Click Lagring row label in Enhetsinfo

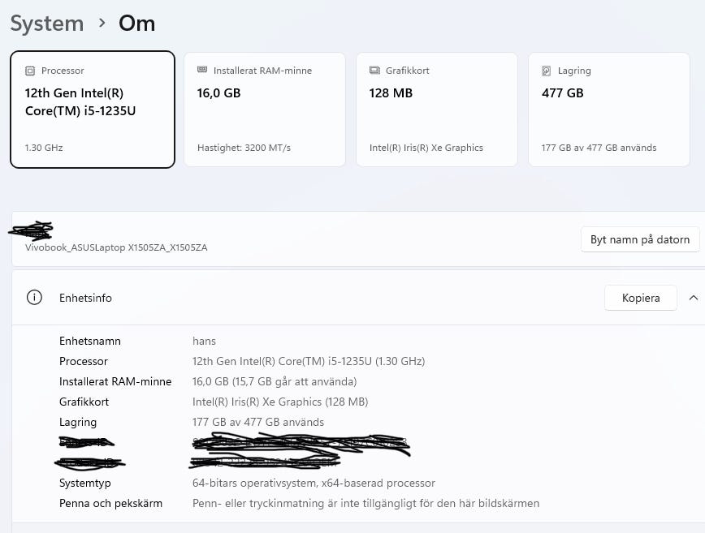(x=78, y=422)
